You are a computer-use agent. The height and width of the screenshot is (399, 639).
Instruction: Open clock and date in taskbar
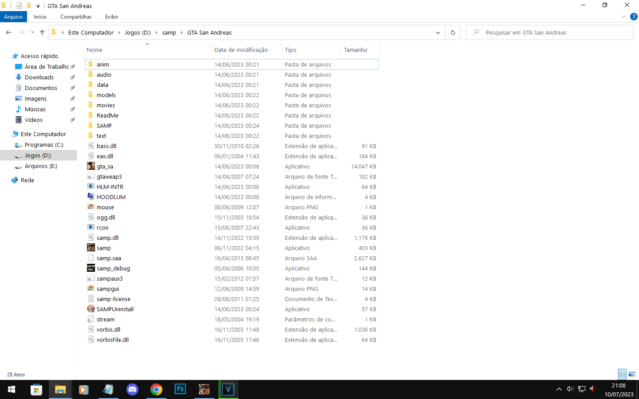click(x=619, y=390)
